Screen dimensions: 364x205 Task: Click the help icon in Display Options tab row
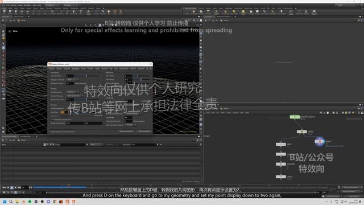pyautogui.click(x=151, y=69)
